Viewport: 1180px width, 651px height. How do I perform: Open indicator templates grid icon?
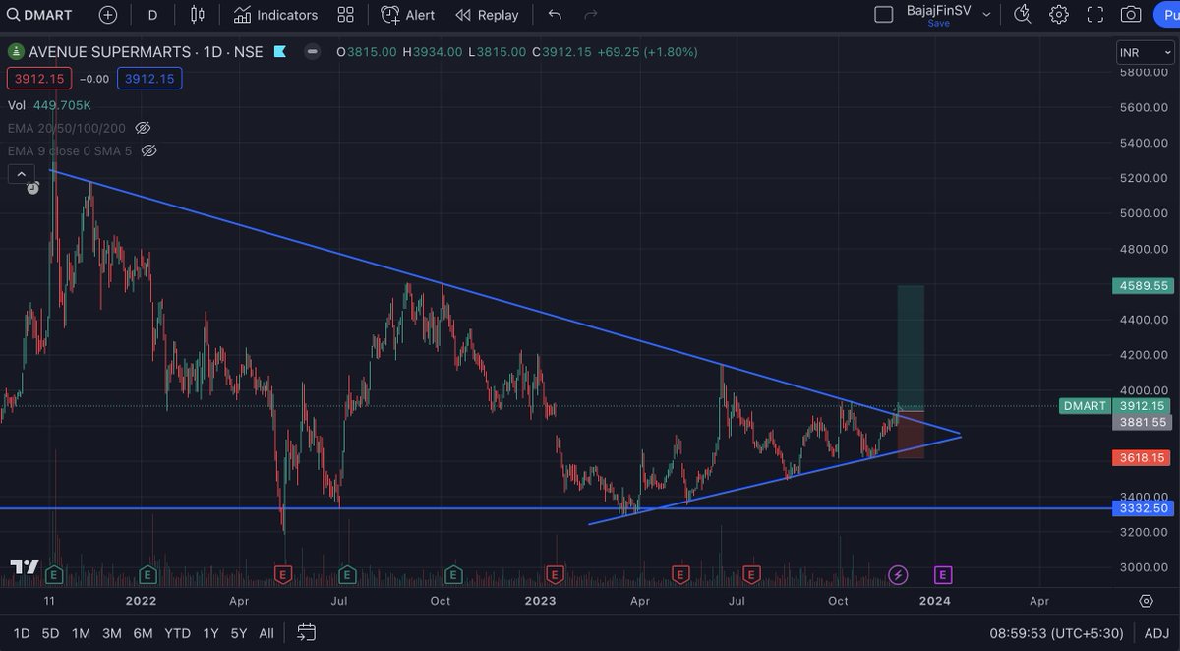tap(345, 15)
